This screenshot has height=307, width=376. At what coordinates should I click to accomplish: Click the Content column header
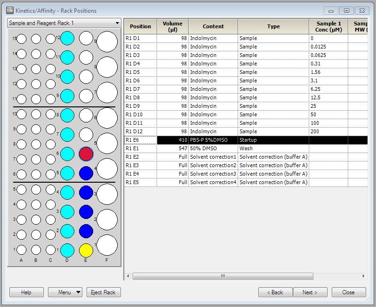tap(213, 26)
